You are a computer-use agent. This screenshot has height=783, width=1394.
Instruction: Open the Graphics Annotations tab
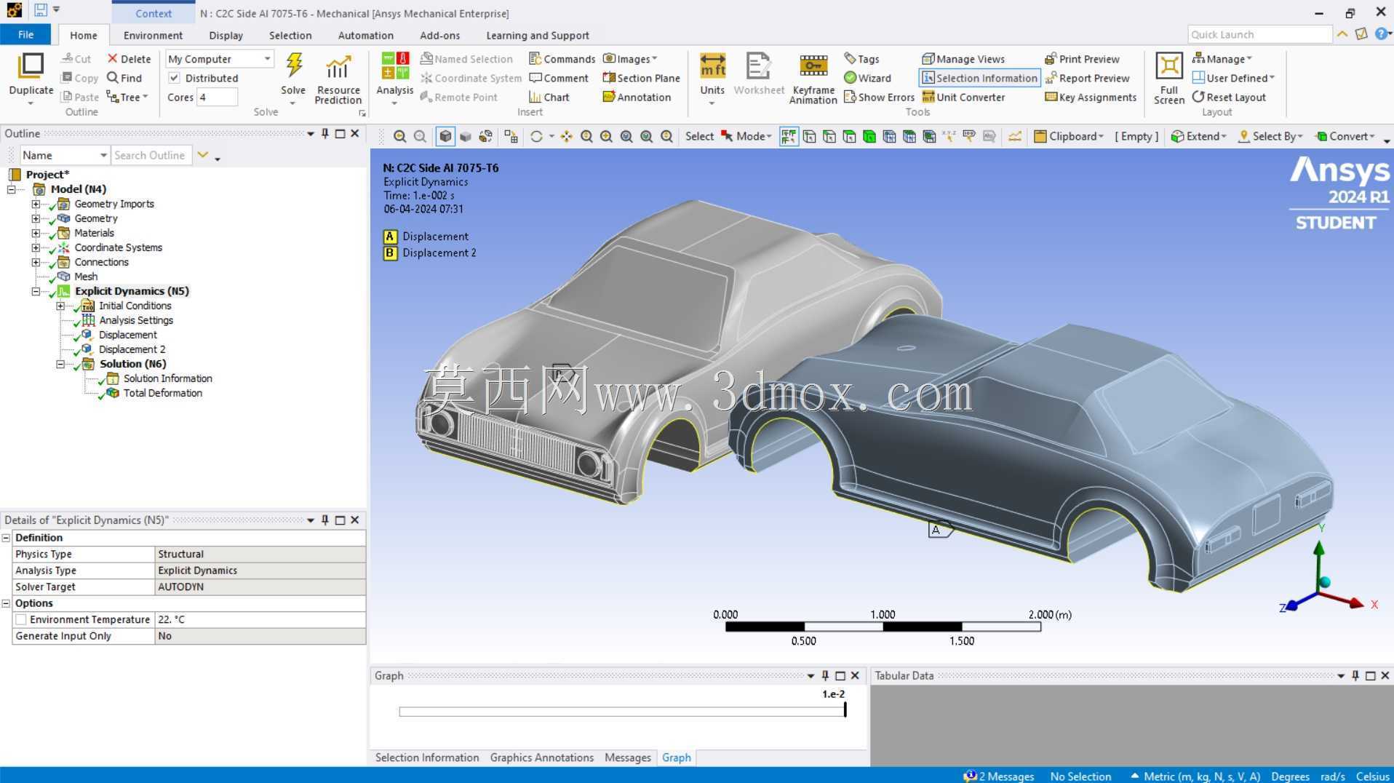[541, 758]
